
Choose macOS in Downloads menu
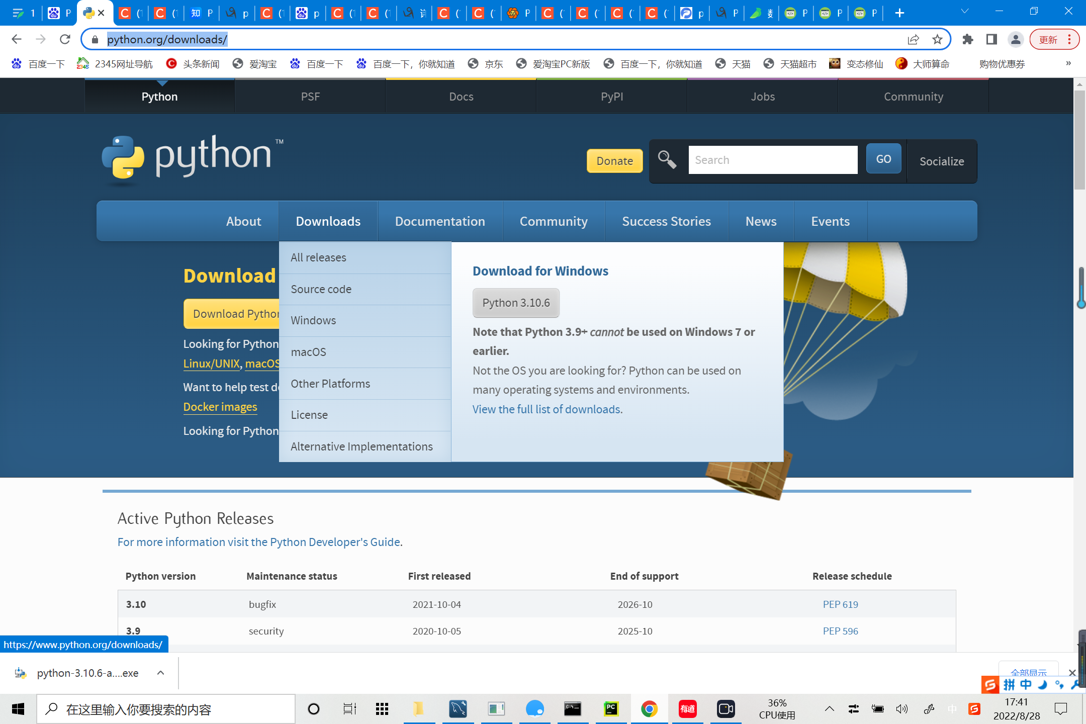point(365,352)
